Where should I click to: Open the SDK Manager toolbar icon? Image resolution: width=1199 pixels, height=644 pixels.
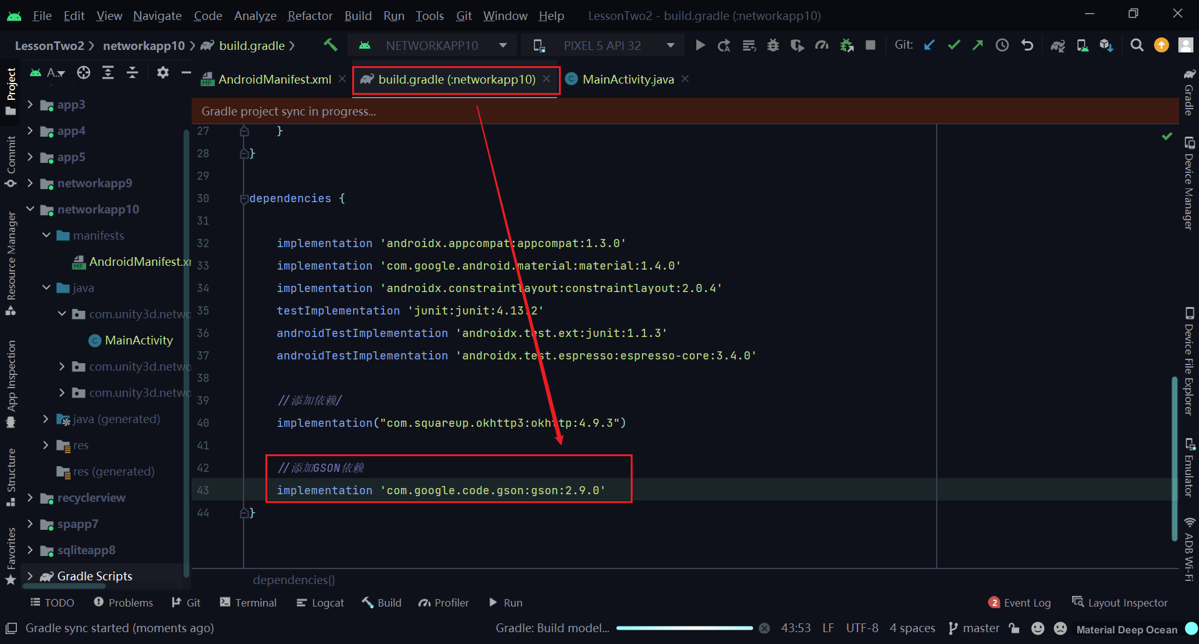click(x=1107, y=46)
